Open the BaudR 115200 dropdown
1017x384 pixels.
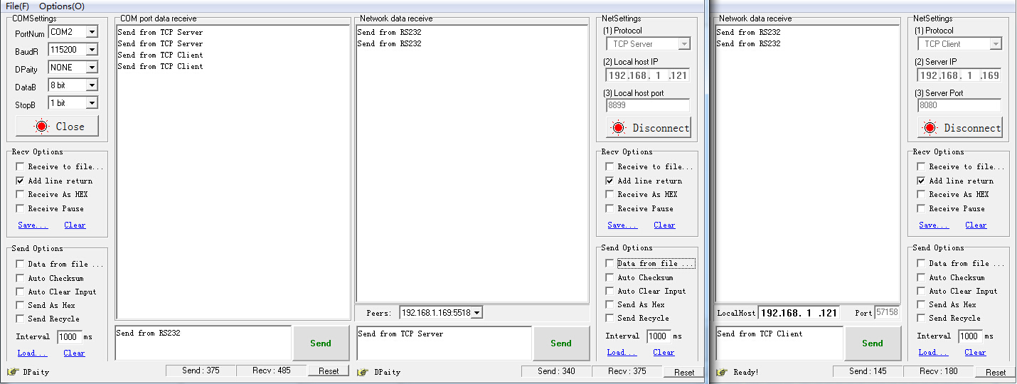[92, 50]
